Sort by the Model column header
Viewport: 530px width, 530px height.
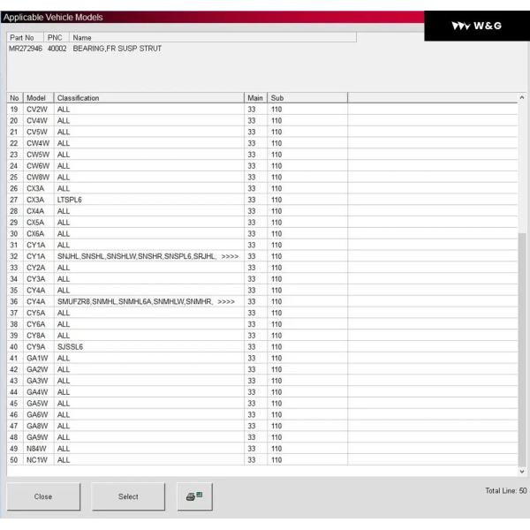[x=36, y=98]
